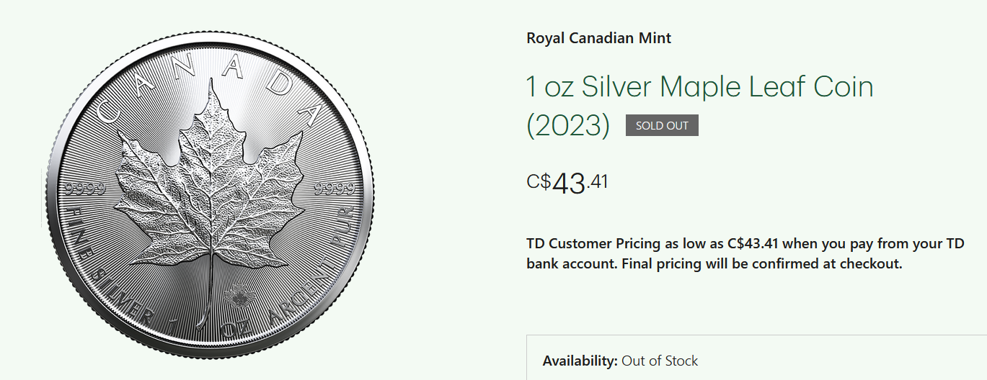Image resolution: width=987 pixels, height=380 pixels.
Task: Click the small maple leaf privy mark
Action: (235, 295)
